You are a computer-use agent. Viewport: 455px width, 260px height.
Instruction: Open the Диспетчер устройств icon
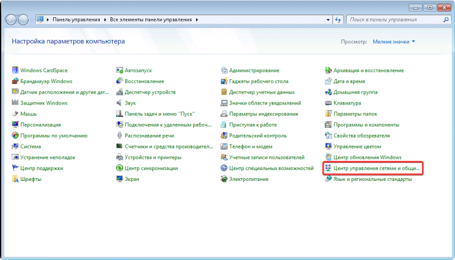click(x=120, y=92)
